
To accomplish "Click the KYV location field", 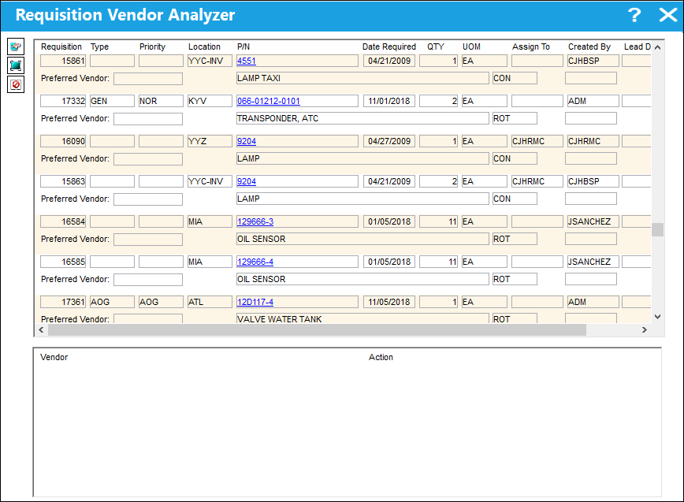I will (210, 101).
